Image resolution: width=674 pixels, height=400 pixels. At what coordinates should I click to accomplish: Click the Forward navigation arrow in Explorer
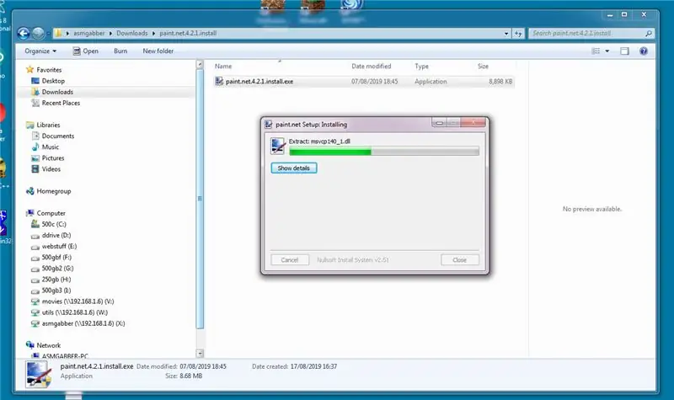38,33
